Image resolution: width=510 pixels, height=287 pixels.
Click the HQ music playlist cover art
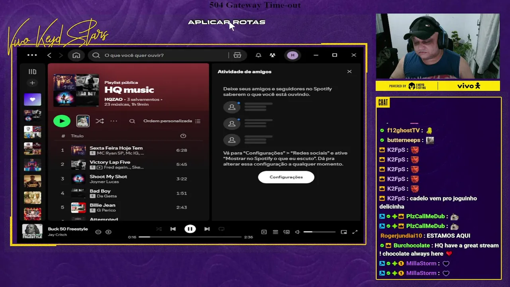(x=76, y=90)
